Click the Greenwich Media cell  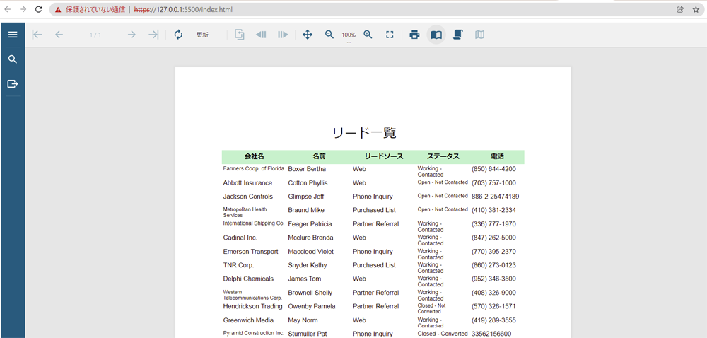click(248, 320)
